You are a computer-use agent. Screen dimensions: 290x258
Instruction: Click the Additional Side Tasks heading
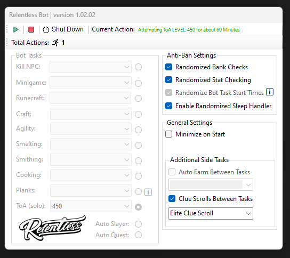pyautogui.click(x=199, y=160)
